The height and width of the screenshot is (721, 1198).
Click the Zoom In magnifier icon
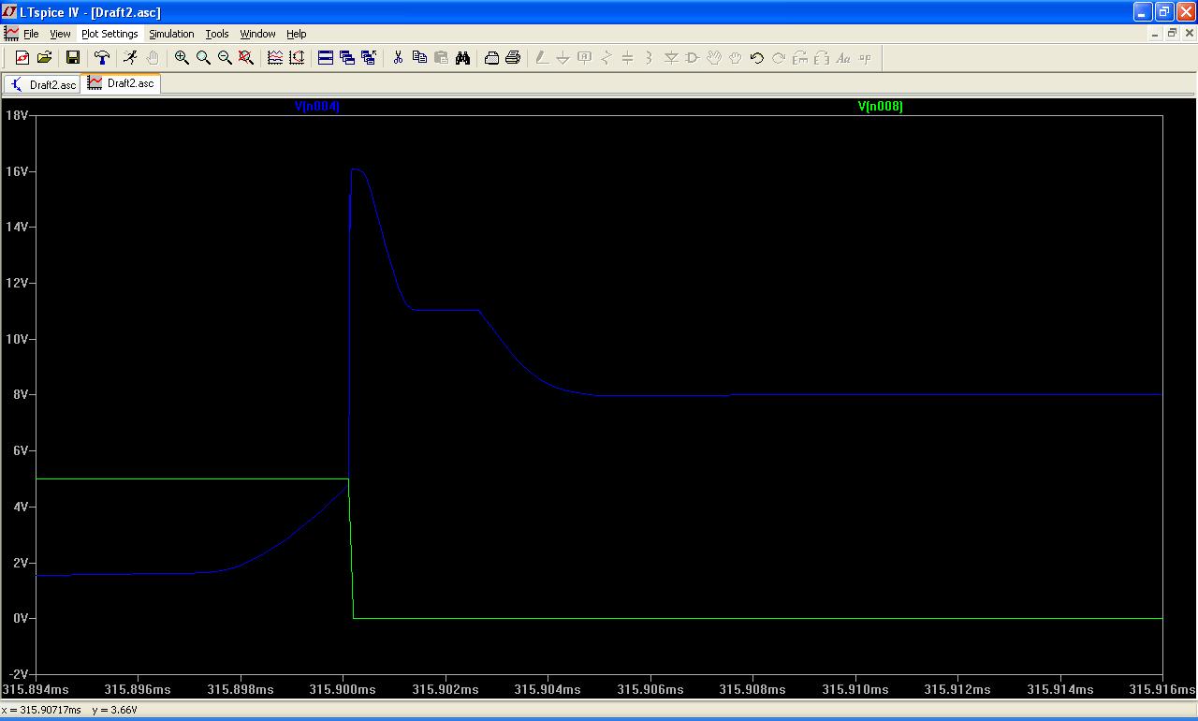point(182,58)
